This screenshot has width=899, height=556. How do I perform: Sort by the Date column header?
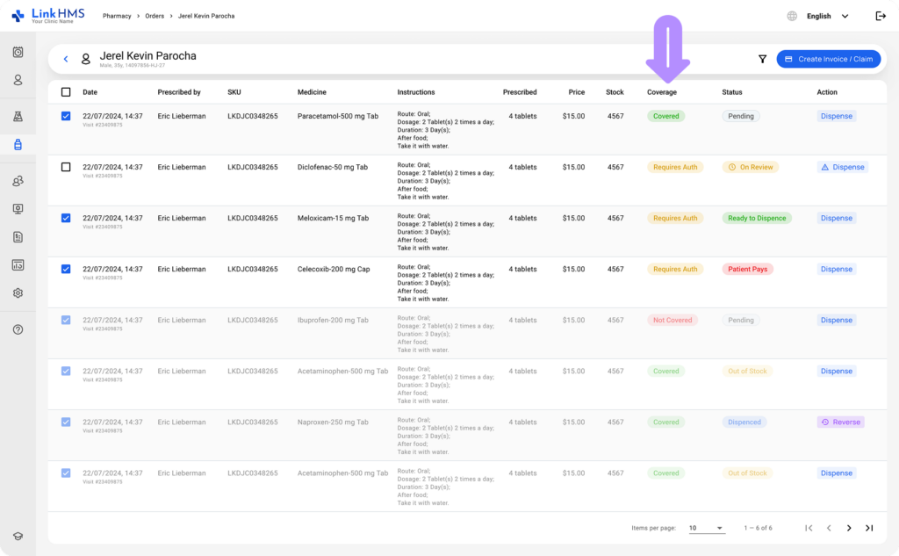tap(90, 92)
